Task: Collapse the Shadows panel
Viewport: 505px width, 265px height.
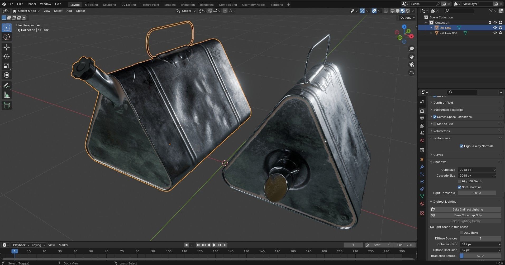Action: 440,162
